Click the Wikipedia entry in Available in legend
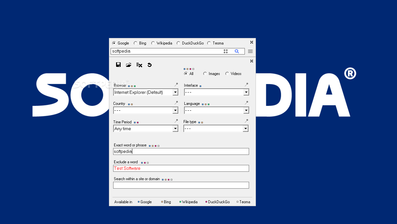 189,202
